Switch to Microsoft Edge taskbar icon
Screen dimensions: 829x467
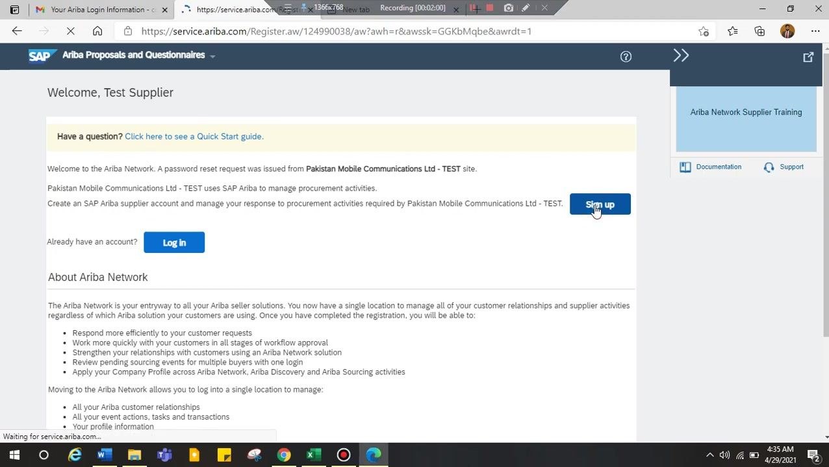point(374,455)
